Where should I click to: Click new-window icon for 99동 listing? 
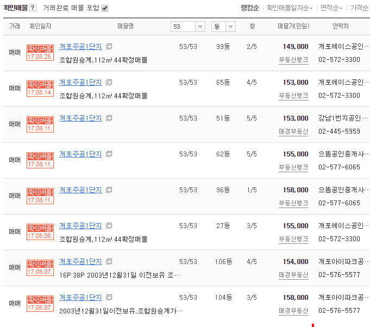(x=109, y=47)
